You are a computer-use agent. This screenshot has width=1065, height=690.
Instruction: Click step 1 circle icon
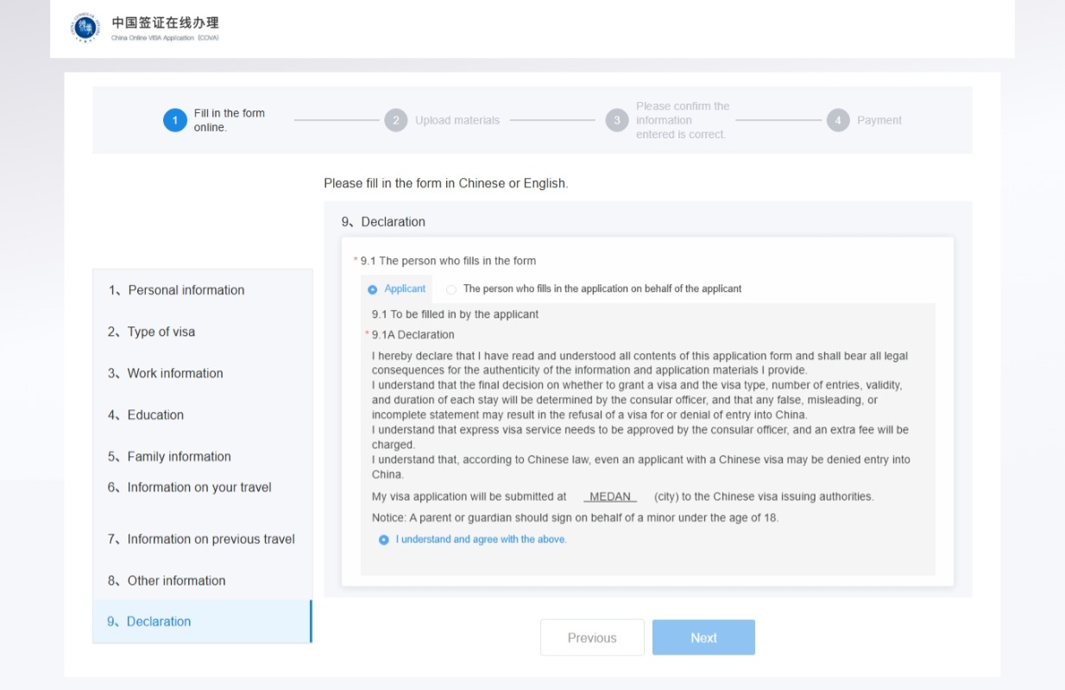tap(174, 121)
